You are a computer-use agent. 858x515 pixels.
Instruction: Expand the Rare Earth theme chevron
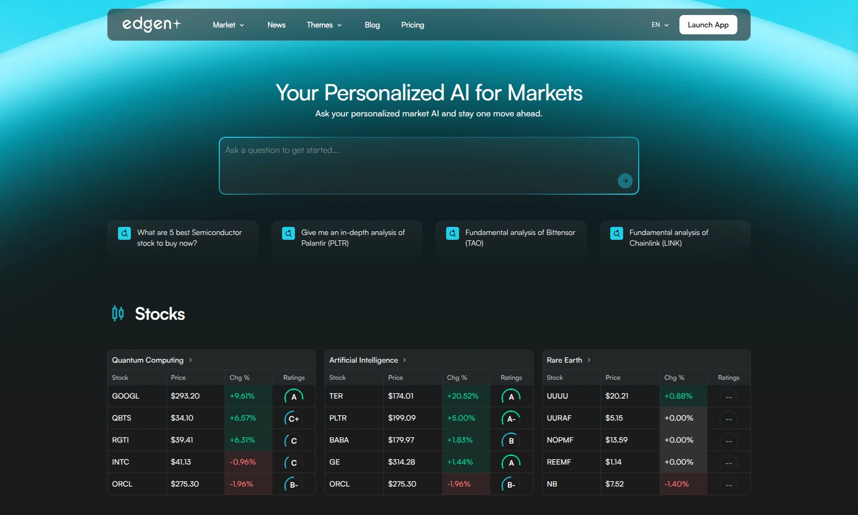click(x=589, y=360)
